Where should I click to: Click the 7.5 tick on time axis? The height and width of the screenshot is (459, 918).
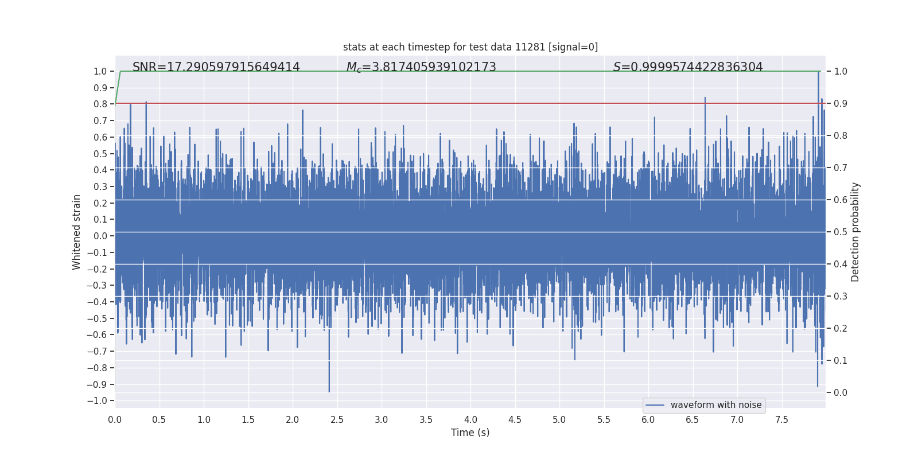(781, 420)
